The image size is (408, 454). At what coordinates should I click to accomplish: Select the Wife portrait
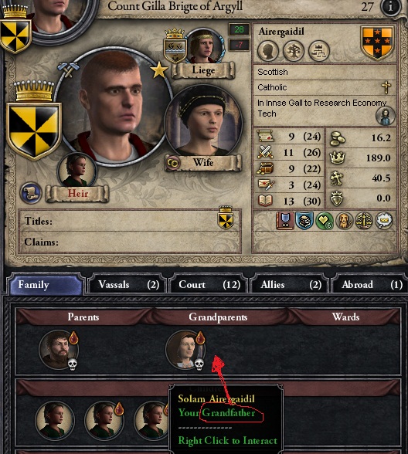coord(203,122)
